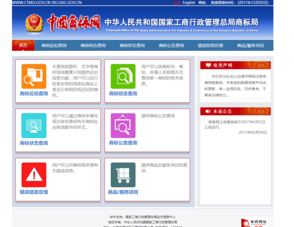Viewport: 294px width, 227px height.
Task: Open the red 错误信息反馈 warning icon
Action: [x=34, y=175]
